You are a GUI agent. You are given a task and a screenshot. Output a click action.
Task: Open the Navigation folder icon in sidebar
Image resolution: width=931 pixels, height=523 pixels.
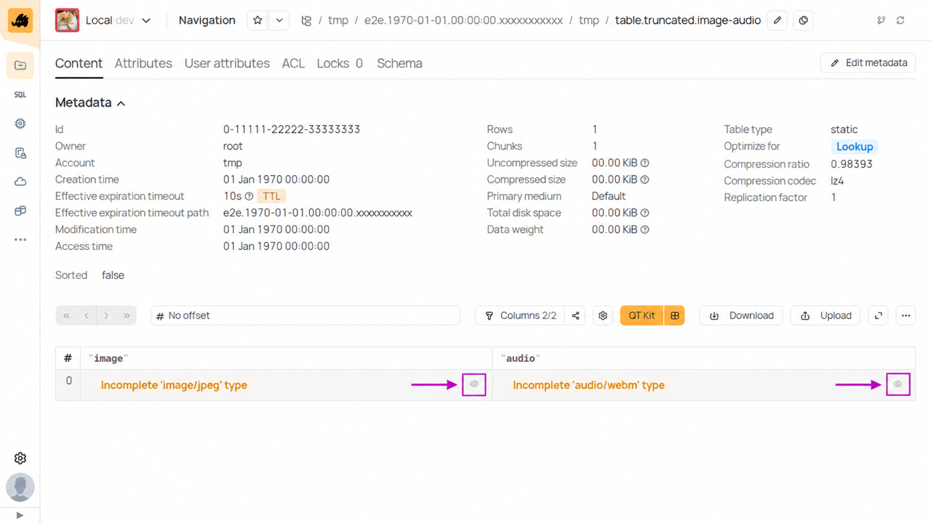tap(20, 65)
